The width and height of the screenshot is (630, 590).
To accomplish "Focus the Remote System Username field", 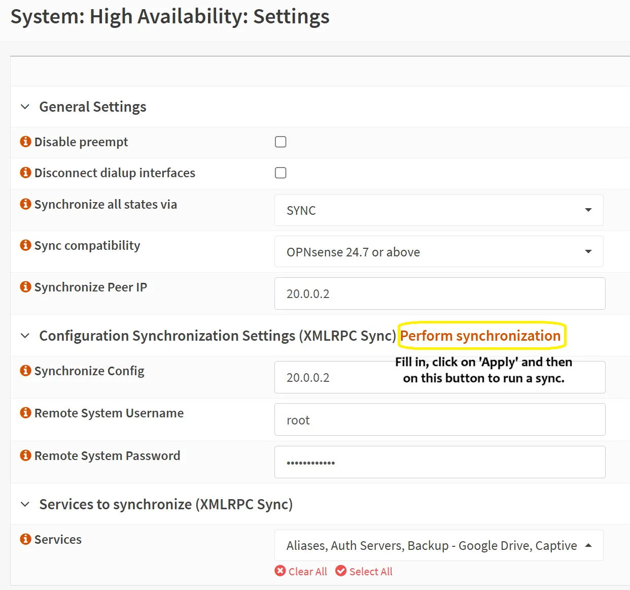I will coord(440,419).
